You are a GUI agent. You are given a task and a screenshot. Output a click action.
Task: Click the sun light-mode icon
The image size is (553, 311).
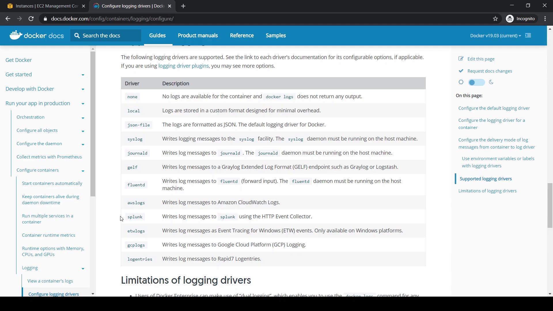click(x=461, y=82)
